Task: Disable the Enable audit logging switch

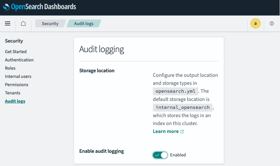Action: [160, 155]
